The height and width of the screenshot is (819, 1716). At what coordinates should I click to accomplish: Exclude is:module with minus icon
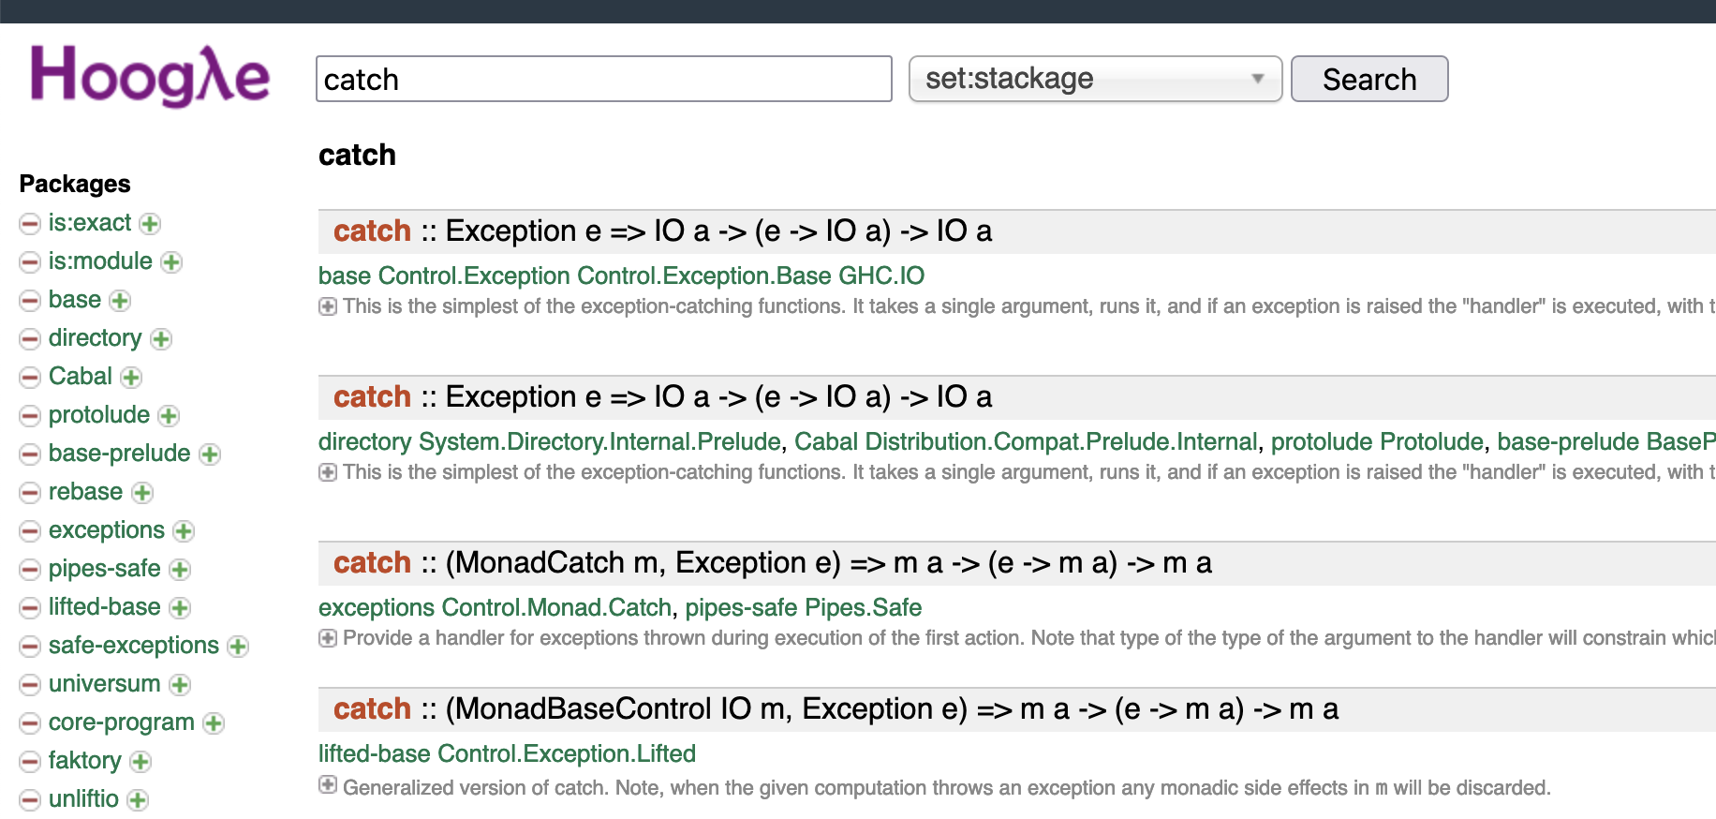coord(30,262)
